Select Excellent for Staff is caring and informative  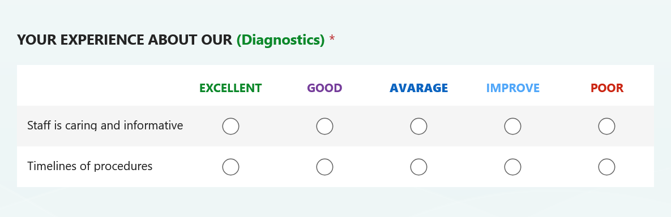[230, 127]
